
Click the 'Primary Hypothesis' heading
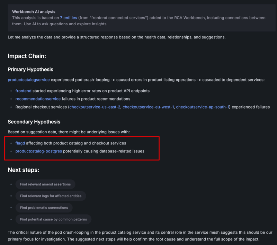[x=30, y=69]
